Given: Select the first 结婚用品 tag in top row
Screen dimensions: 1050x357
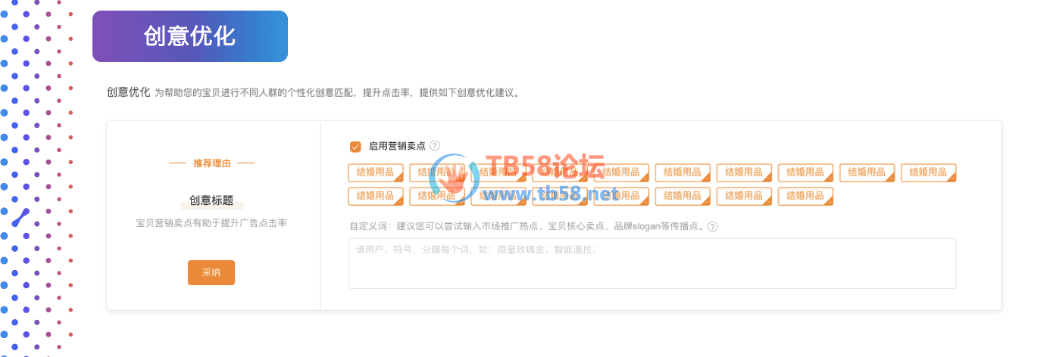Looking at the screenshot, I should [376, 172].
